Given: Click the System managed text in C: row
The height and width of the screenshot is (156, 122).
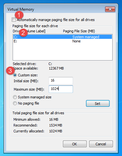Looking at the screenshot, I should 86,37.
